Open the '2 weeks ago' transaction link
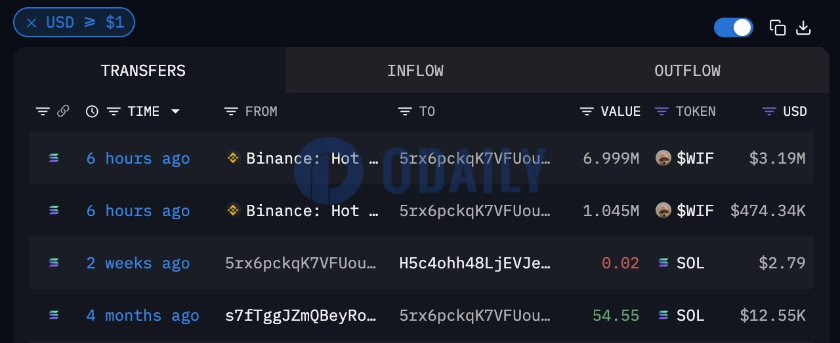Image resolution: width=840 pixels, height=343 pixels. tap(138, 263)
